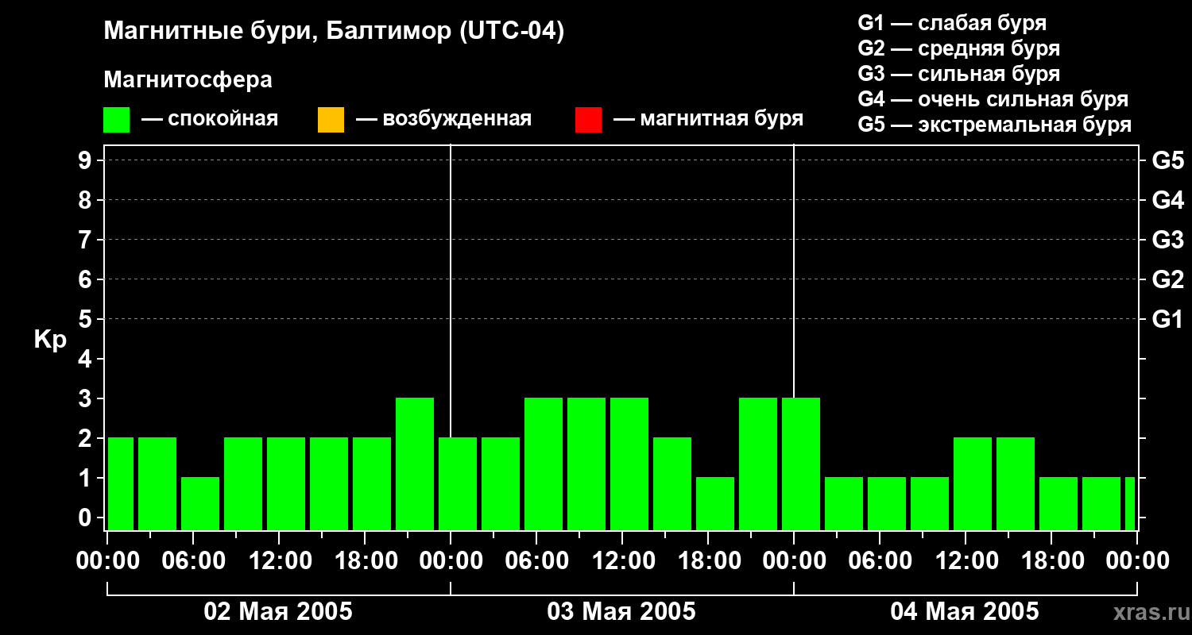Open the 'xras.ru' source label
1192x635 pixels.
pyautogui.click(x=1151, y=613)
